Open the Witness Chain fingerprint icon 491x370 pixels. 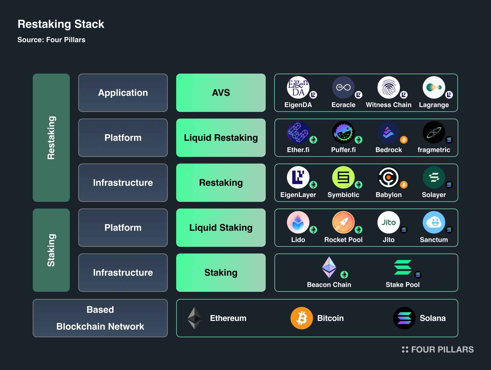pos(388,87)
